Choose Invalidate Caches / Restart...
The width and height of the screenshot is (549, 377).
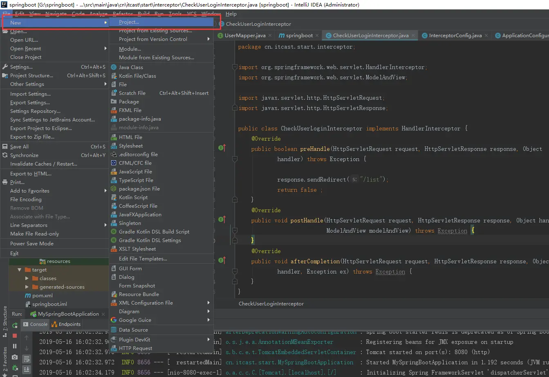click(x=55, y=164)
